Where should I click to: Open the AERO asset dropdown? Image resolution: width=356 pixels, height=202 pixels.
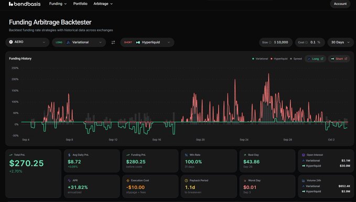[x=27, y=42]
